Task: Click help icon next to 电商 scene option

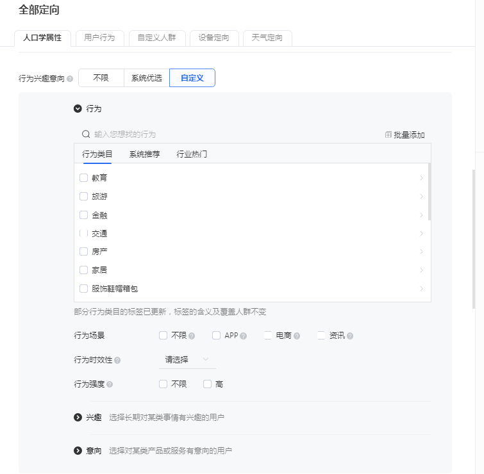Action: pyautogui.click(x=297, y=336)
